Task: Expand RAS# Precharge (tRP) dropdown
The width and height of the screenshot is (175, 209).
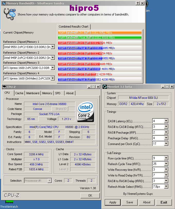Action: tap(166, 132)
